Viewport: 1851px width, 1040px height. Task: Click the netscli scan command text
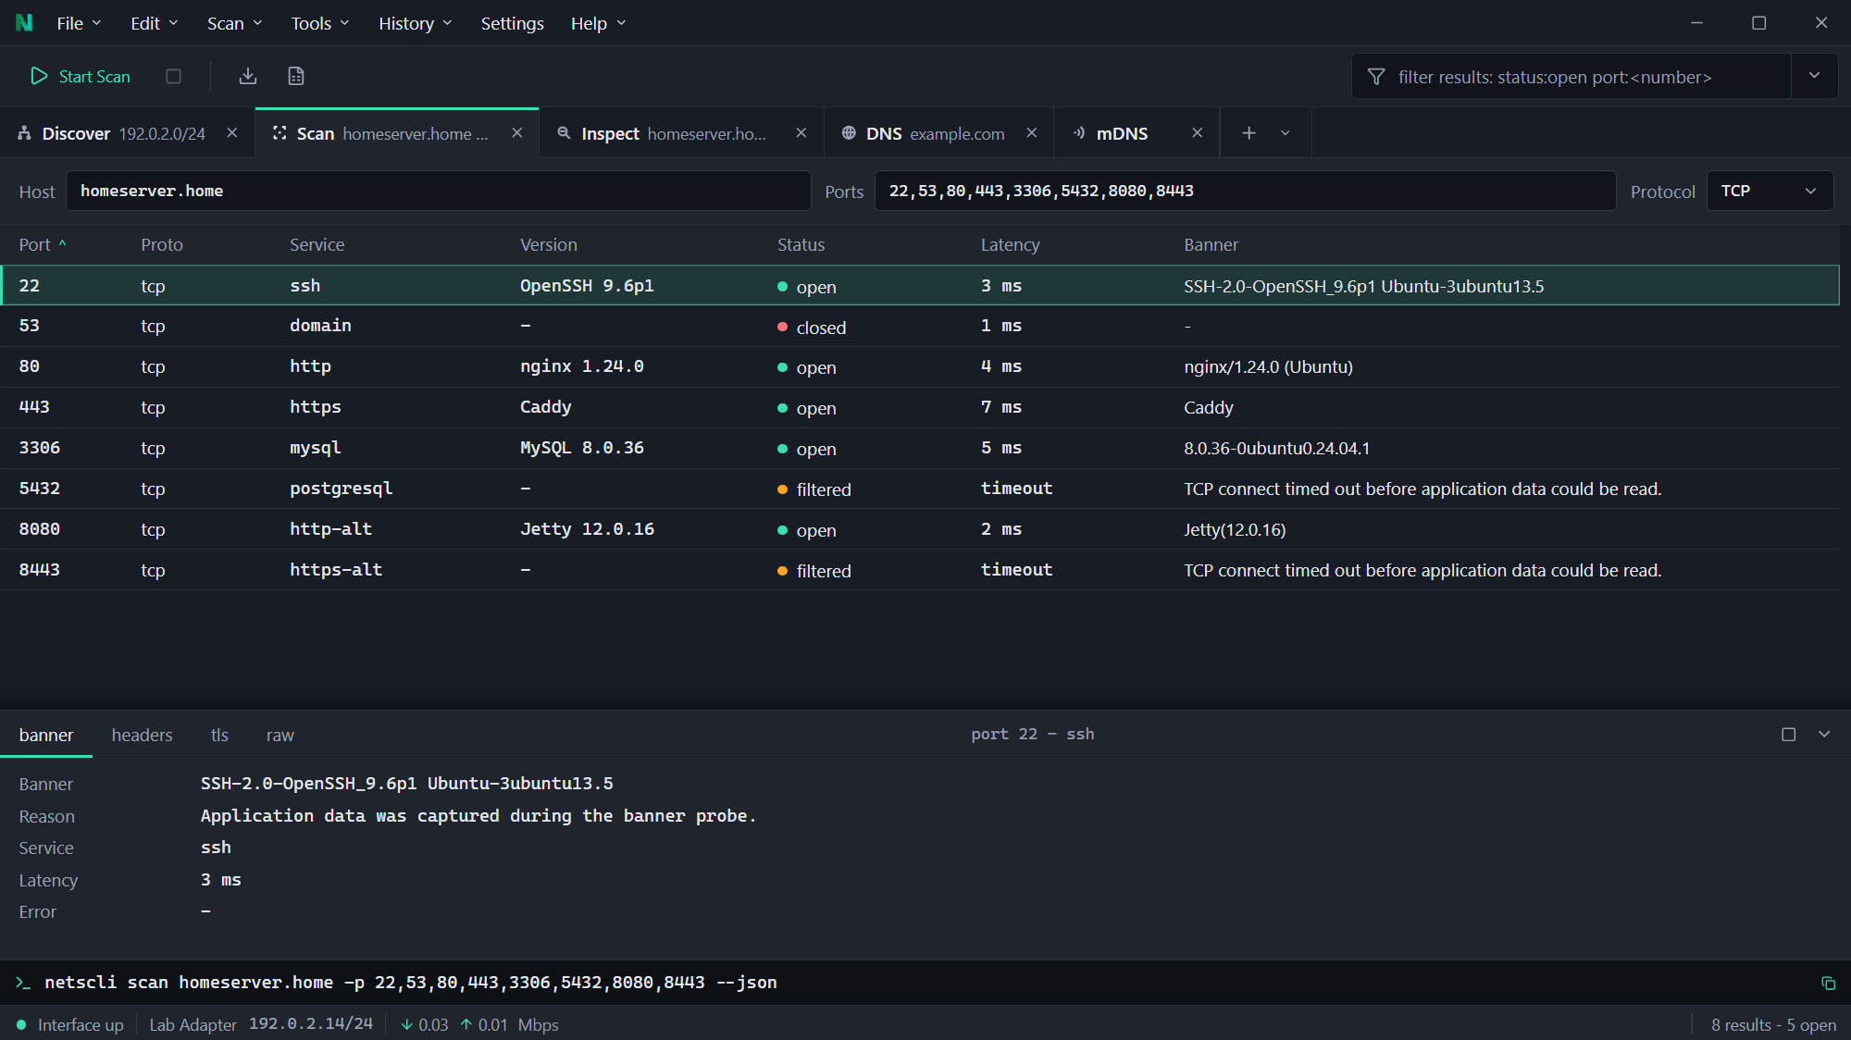tap(410, 983)
